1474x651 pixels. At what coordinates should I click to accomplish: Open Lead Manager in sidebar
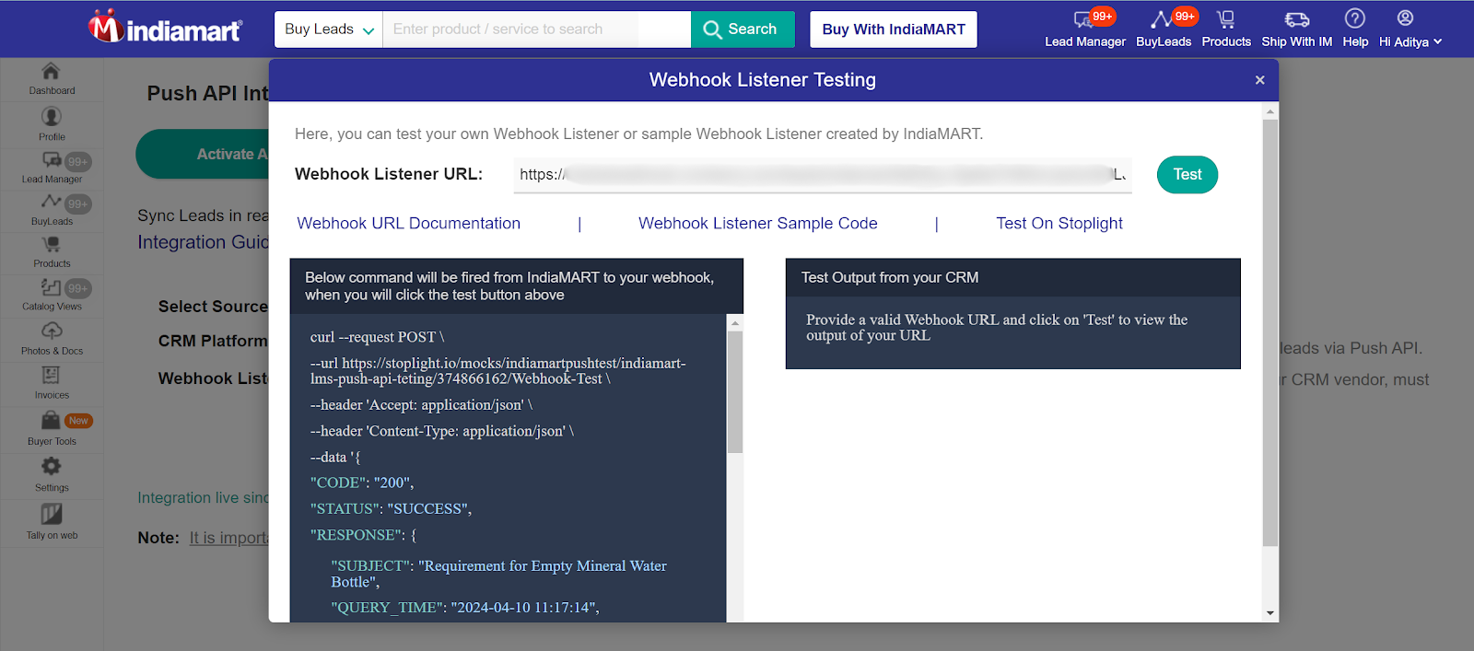[x=52, y=168]
